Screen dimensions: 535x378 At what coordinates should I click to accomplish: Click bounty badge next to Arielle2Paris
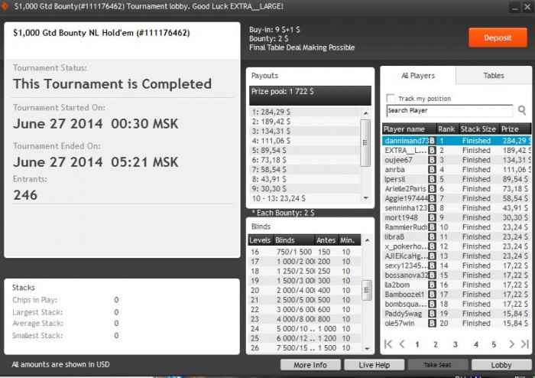pyautogui.click(x=432, y=188)
